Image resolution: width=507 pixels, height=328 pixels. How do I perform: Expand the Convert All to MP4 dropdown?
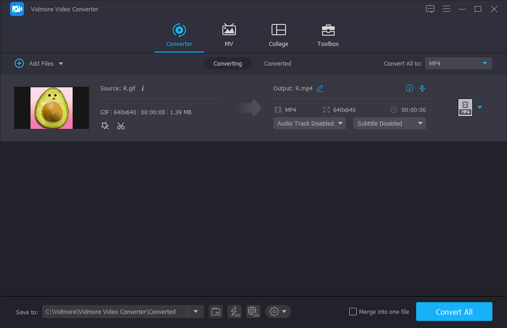click(458, 63)
